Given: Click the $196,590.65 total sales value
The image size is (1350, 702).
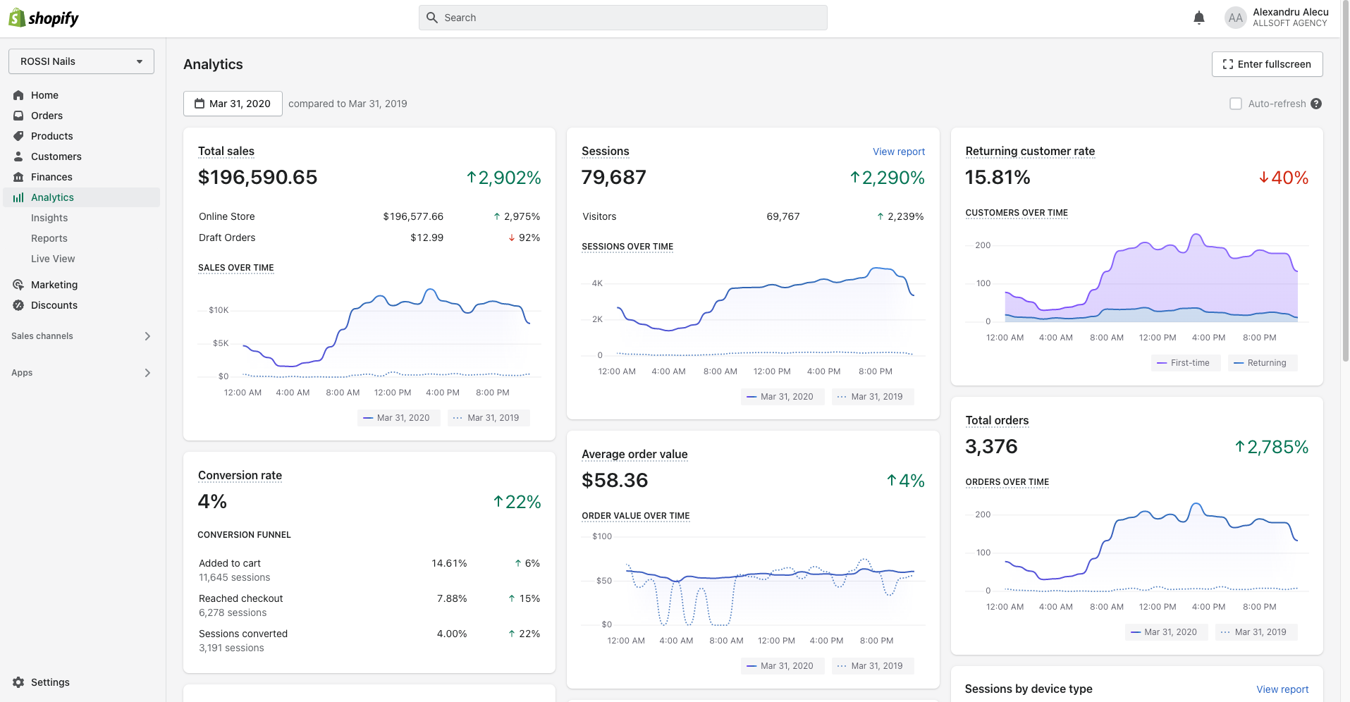Looking at the screenshot, I should [258, 178].
